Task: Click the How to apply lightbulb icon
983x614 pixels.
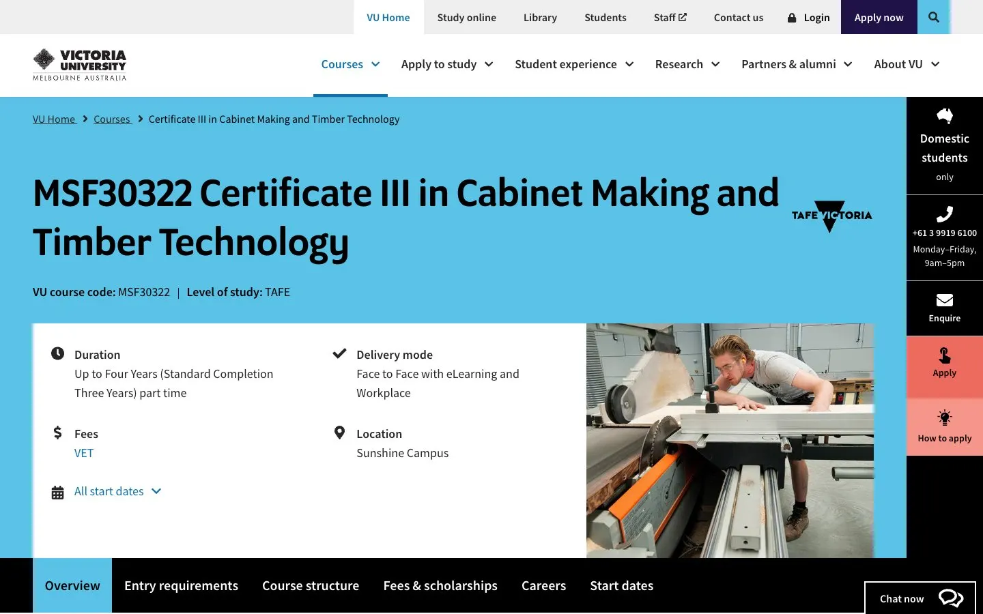Action: (945, 418)
